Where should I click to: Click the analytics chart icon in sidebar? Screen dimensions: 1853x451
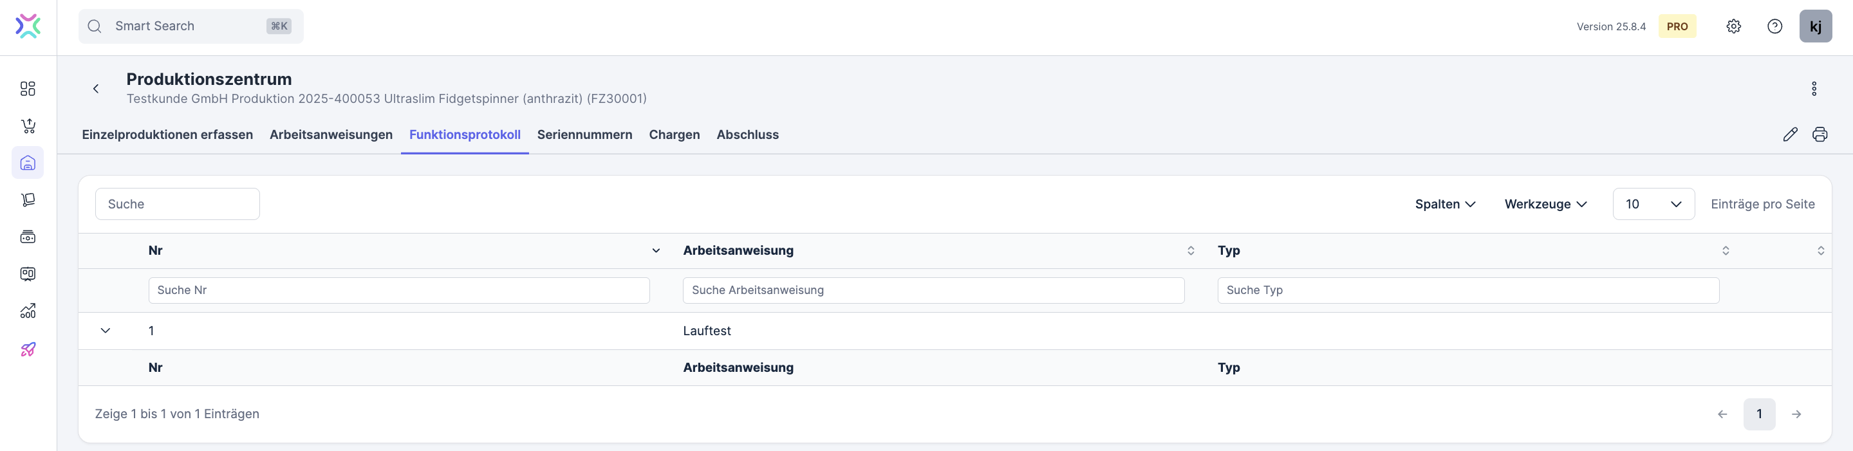(x=28, y=311)
